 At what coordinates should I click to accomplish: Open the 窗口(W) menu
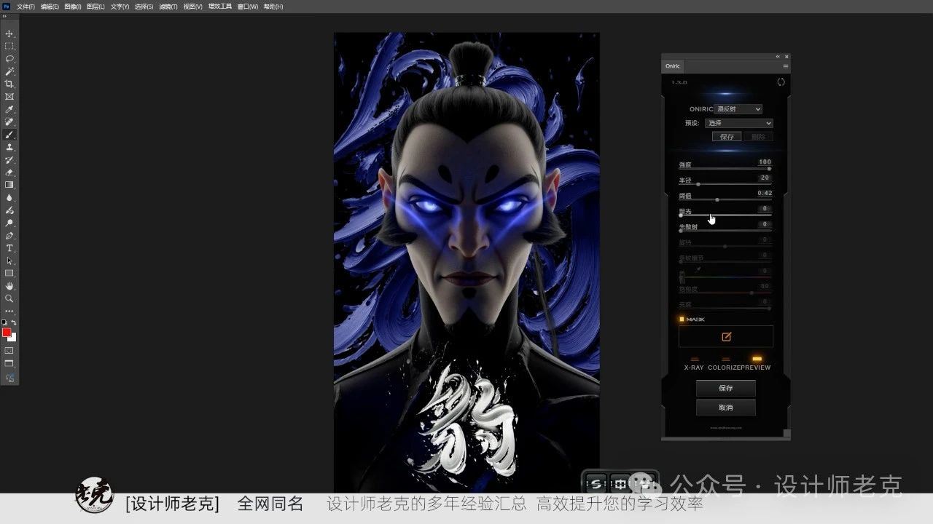pyautogui.click(x=248, y=7)
